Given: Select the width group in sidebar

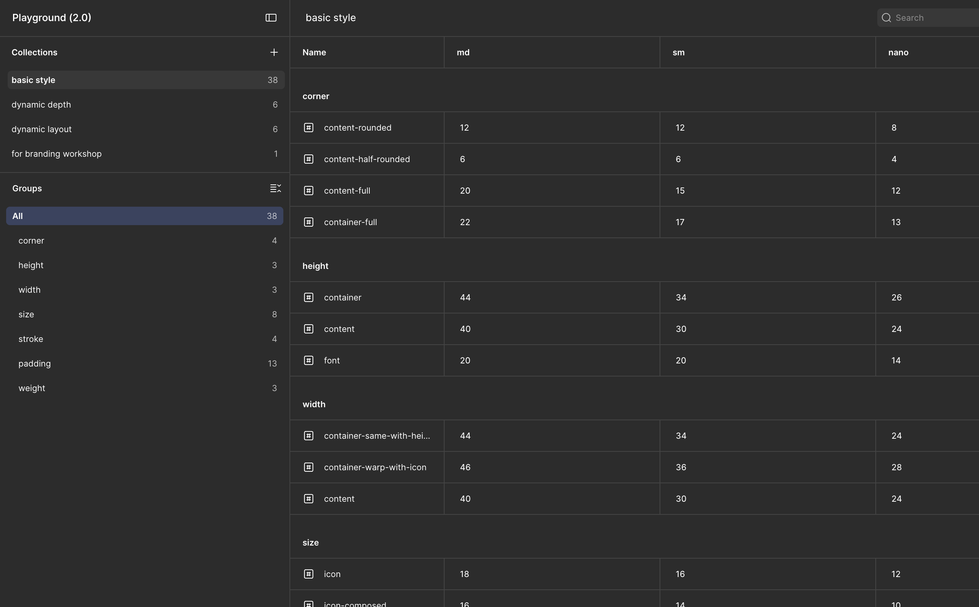Looking at the screenshot, I should click(145, 290).
